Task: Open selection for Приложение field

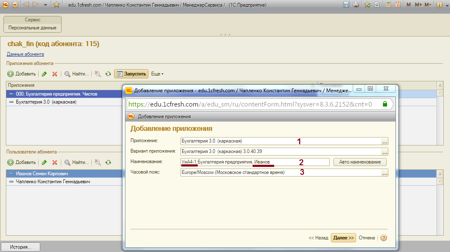Action: point(385,141)
